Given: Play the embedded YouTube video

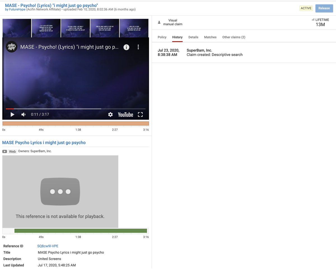Looking at the screenshot, I should pos(12,114).
